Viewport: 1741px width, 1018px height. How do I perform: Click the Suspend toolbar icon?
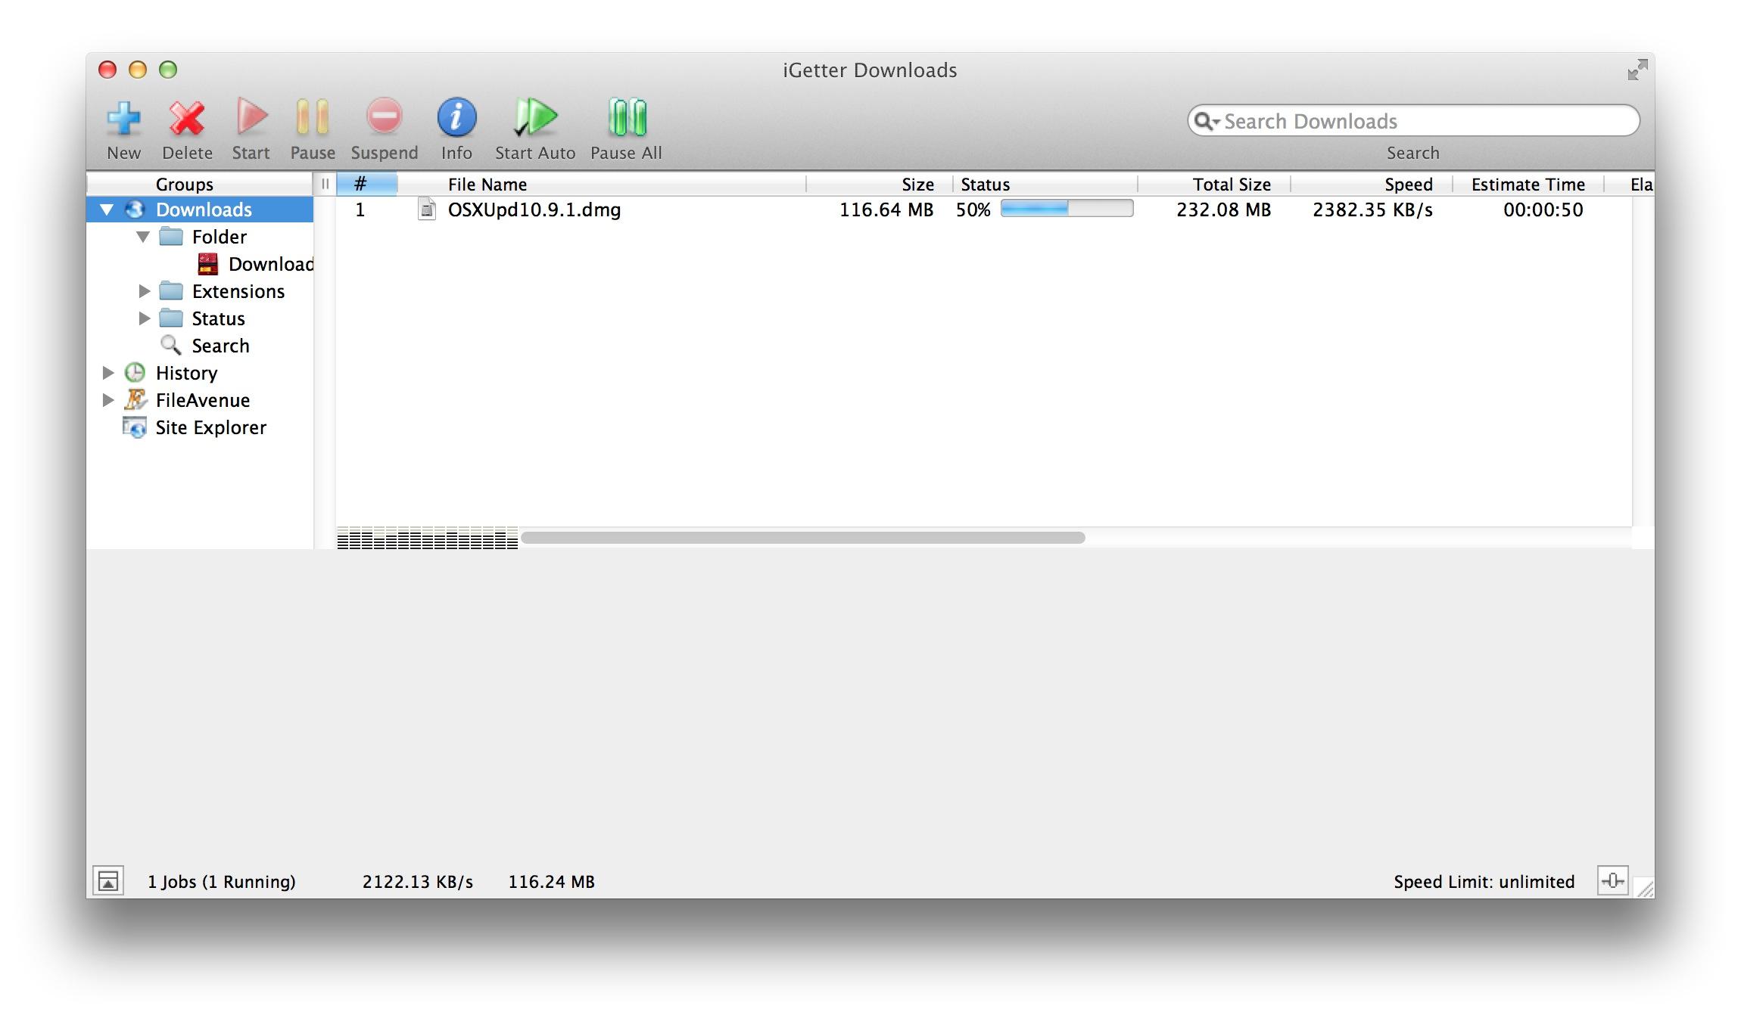pos(384,119)
